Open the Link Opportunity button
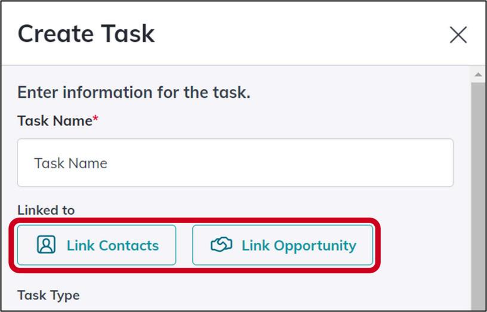The image size is (487, 312). [283, 245]
